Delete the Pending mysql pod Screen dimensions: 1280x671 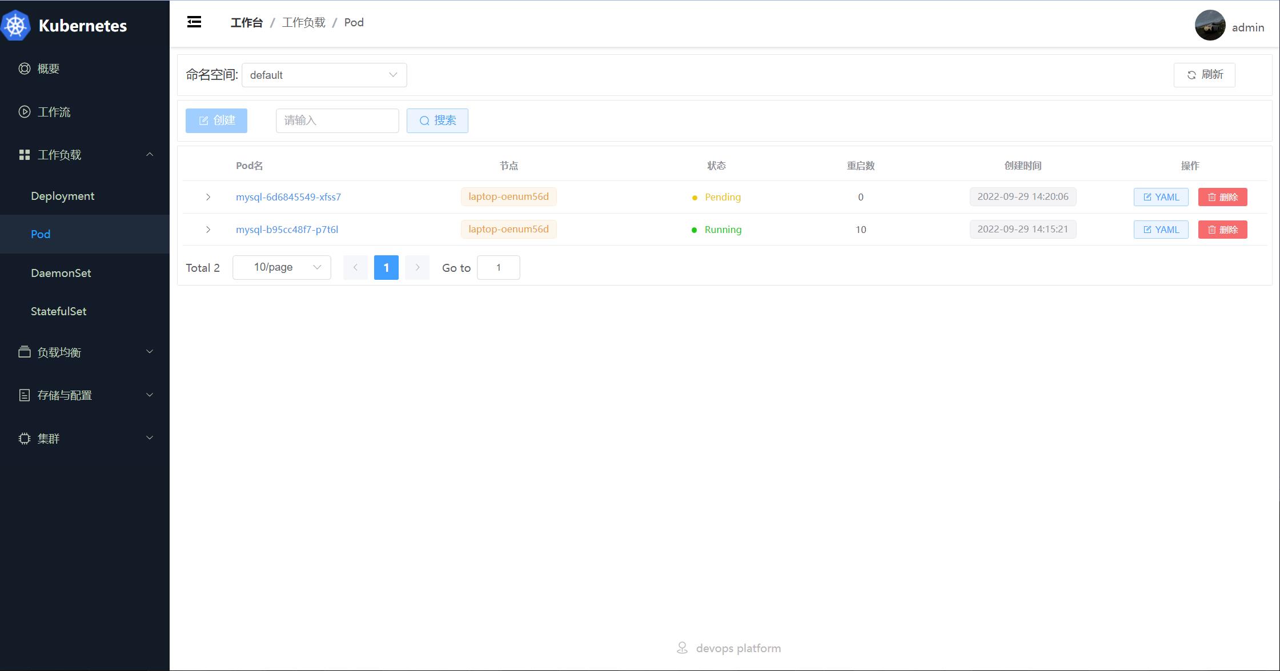tap(1222, 197)
